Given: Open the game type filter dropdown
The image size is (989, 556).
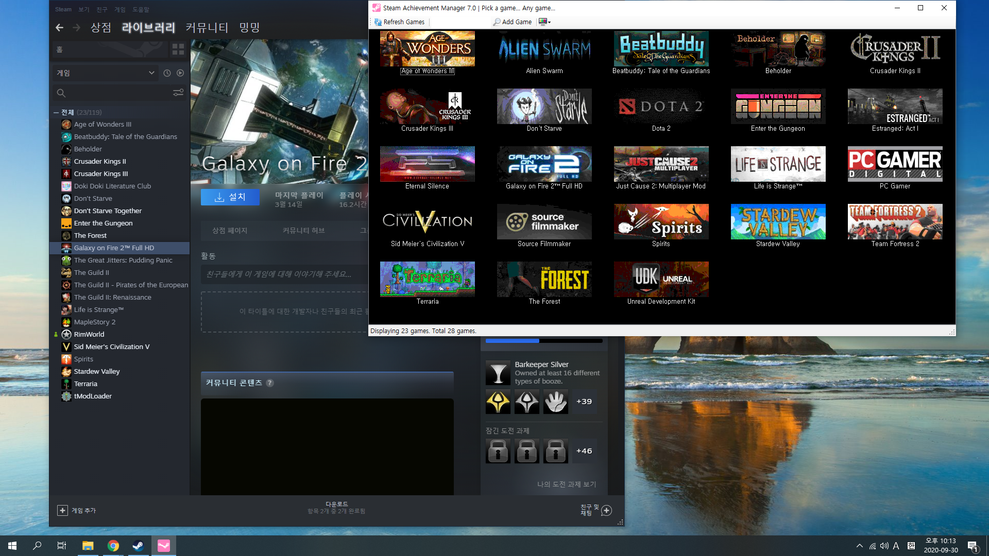Looking at the screenshot, I should point(545,22).
